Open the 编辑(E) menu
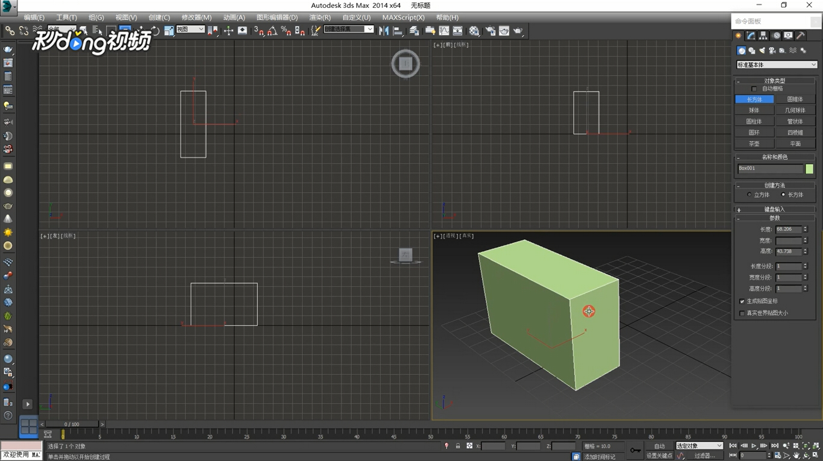Viewport: 823px width, 461px height. point(34,17)
